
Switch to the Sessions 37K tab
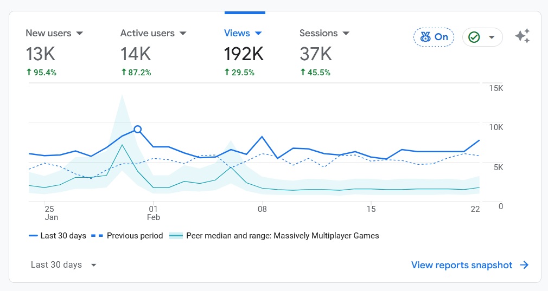pyautogui.click(x=316, y=54)
